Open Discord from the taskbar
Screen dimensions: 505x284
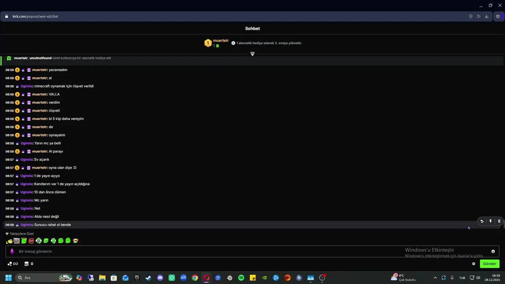pyautogui.click(x=160, y=278)
